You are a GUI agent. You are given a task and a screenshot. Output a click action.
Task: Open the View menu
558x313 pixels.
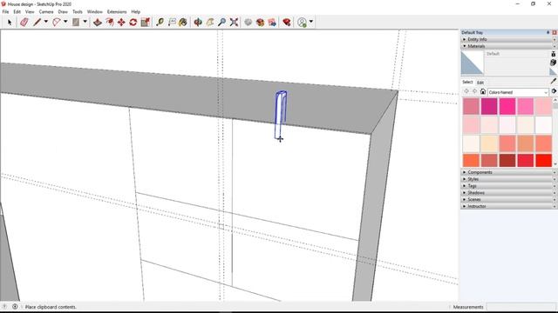[x=30, y=11]
